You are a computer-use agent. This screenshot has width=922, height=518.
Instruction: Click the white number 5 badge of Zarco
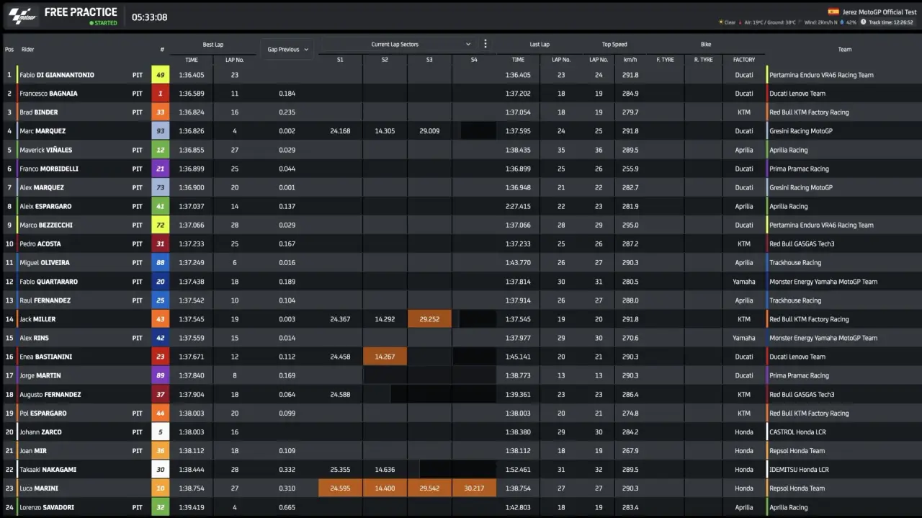coord(161,432)
